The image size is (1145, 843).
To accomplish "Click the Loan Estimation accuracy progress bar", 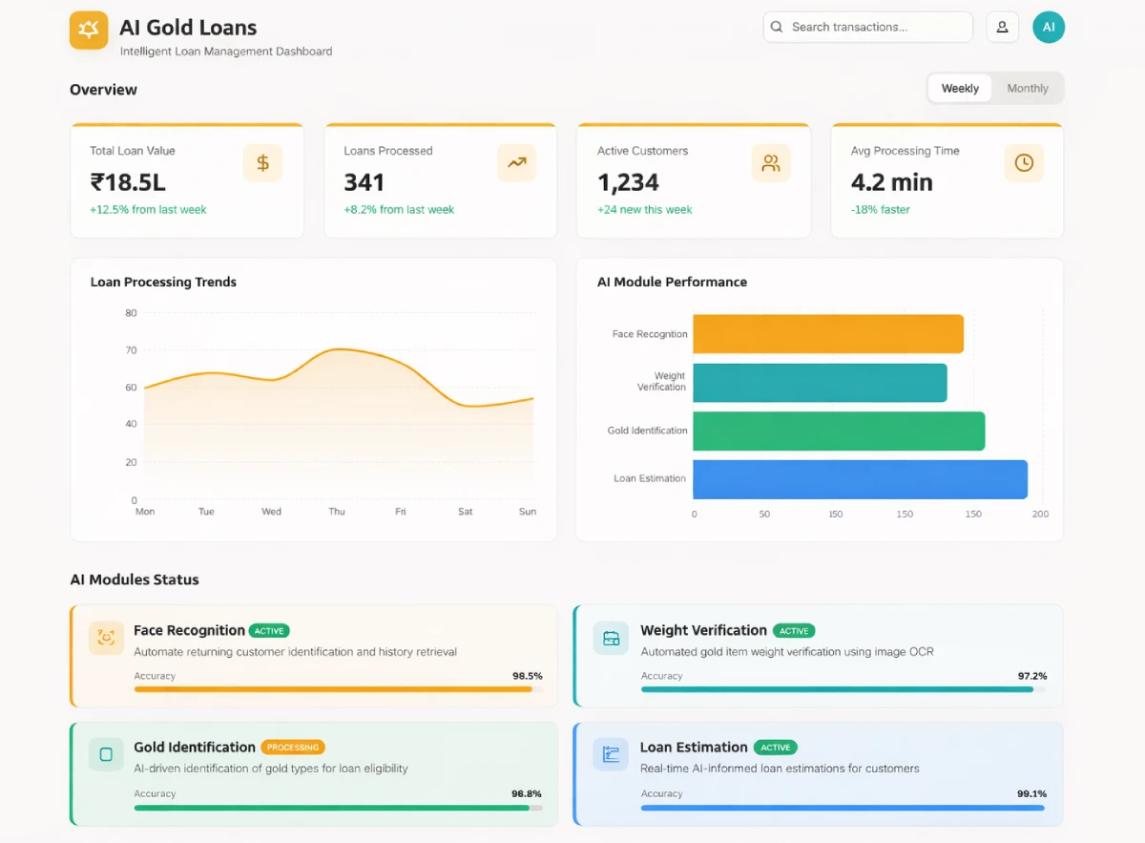I will (x=843, y=808).
